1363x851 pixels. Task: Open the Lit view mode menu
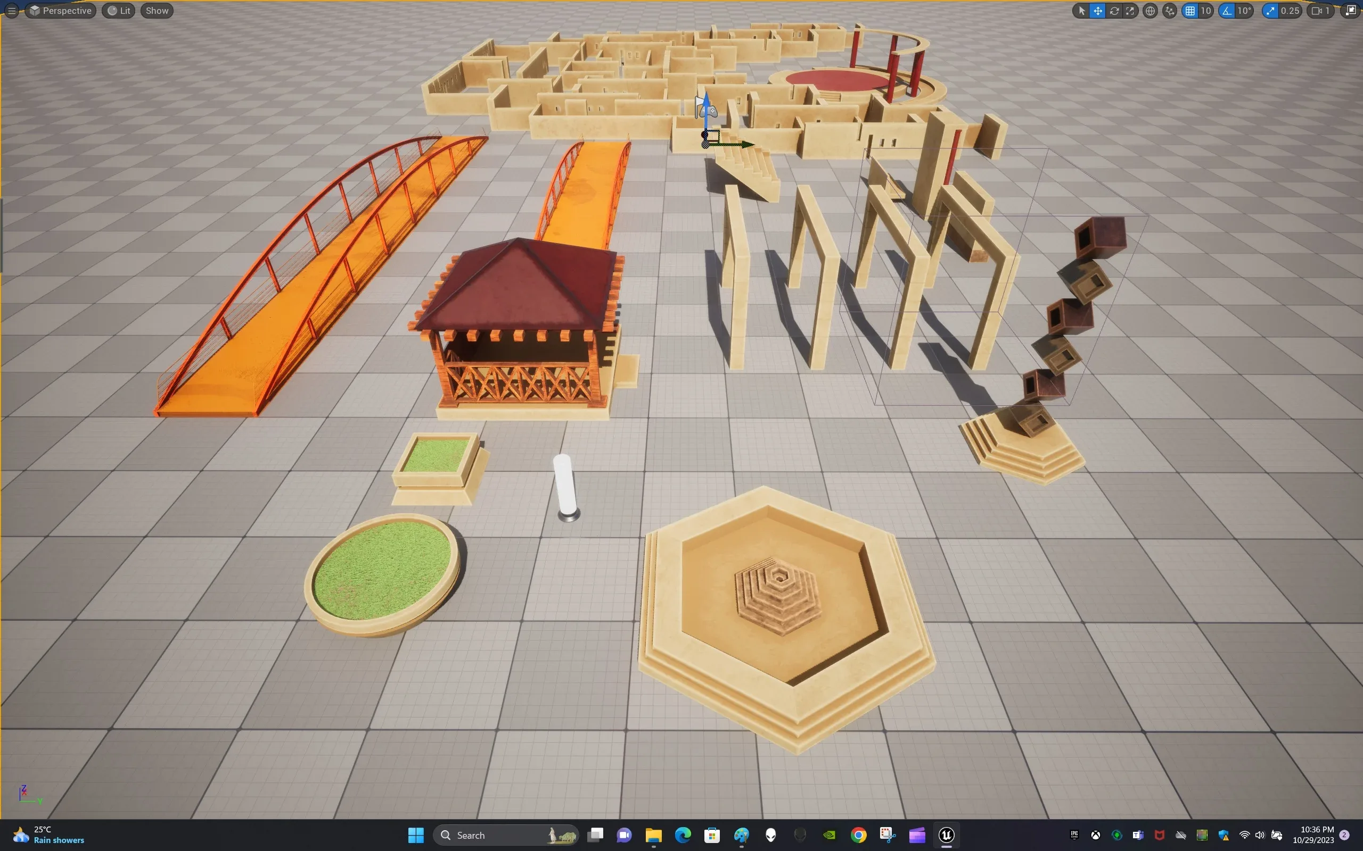coord(119,11)
